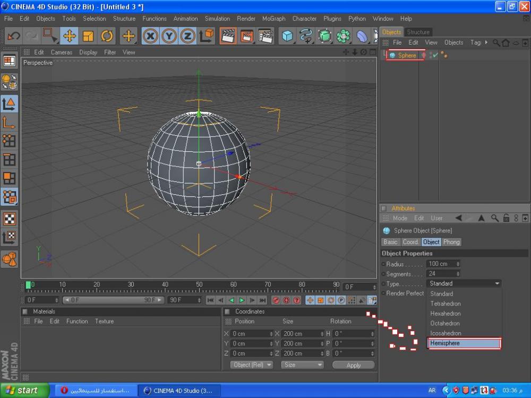Viewport: 531px width, 398px height.
Task: Open the MoGraph menu
Action: coord(273,19)
